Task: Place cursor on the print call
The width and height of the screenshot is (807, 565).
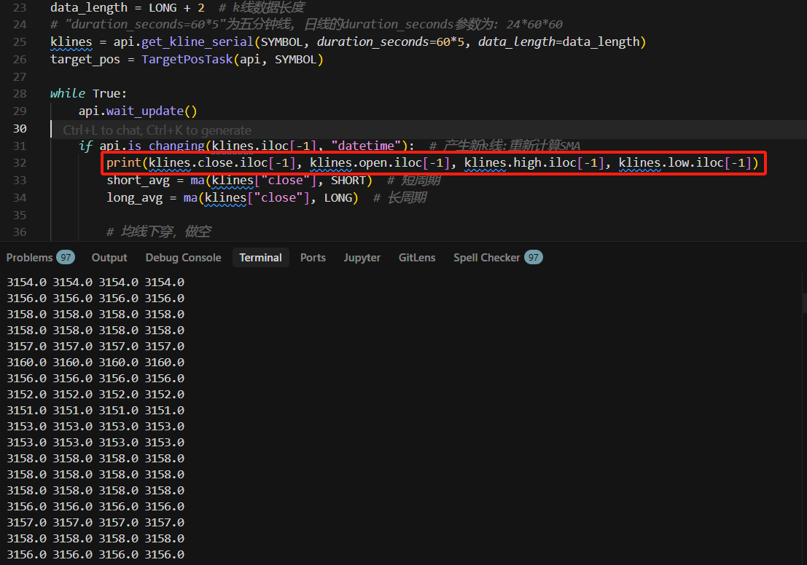Action: click(x=124, y=163)
